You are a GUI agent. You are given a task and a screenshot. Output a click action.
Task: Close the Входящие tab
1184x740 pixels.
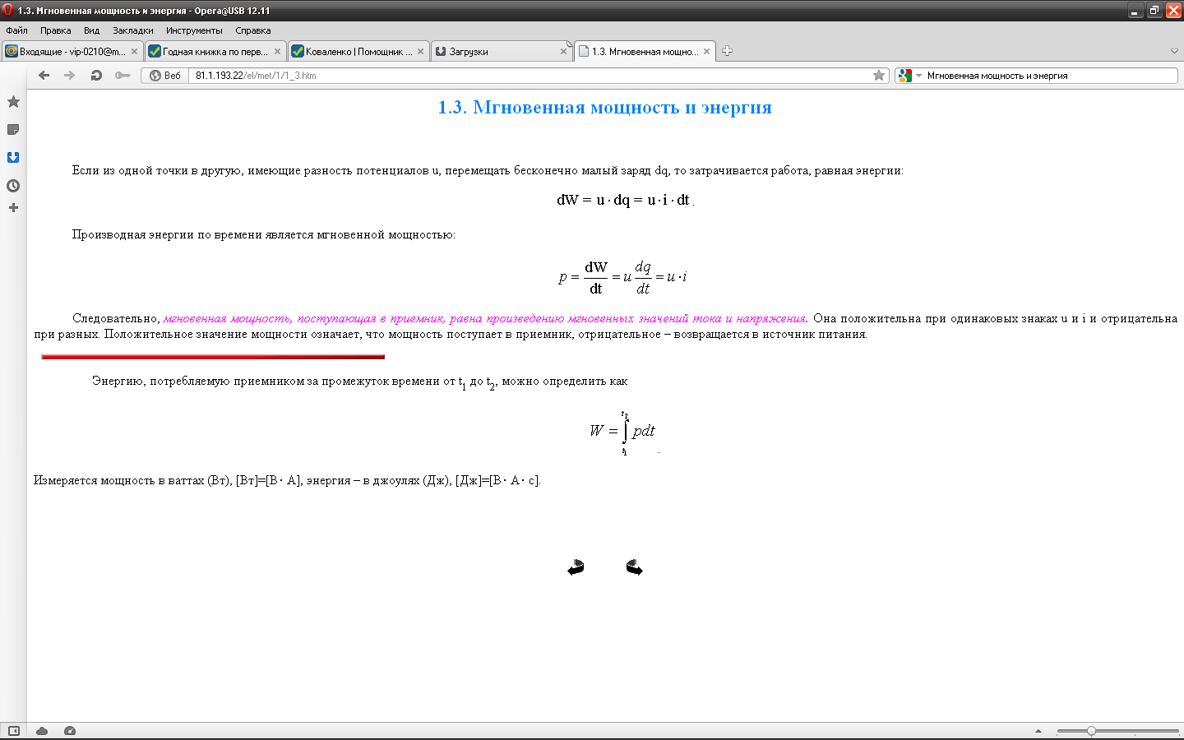coord(134,51)
